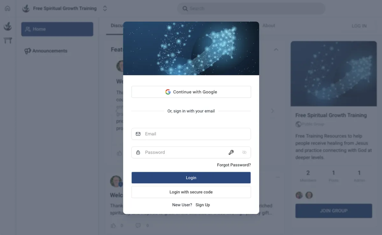Click the key icon in Password field
The image size is (382, 235).
point(231,152)
